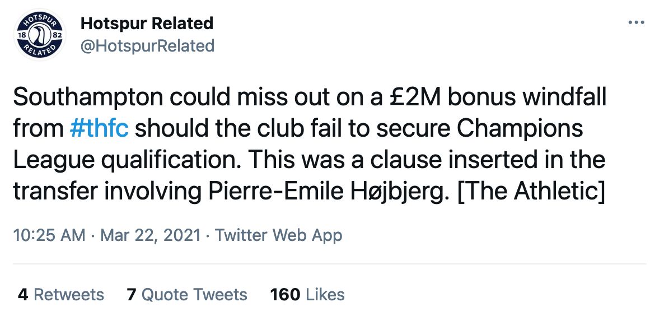This screenshot has height=316, width=664.
Task: View the 160 Likes list
Action: pyautogui.click(x=307, y=294)
